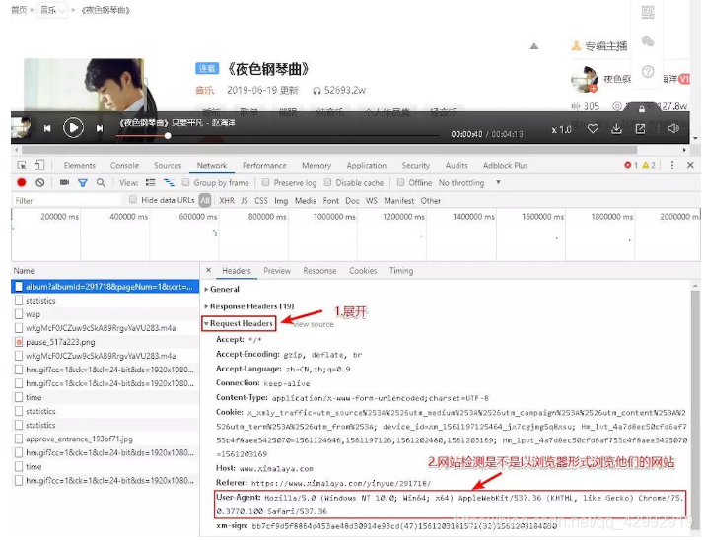This screenshot has height=540, width=703.
Task: Click the page horizontal scrollbar
Action: click(x=329, y=150)
